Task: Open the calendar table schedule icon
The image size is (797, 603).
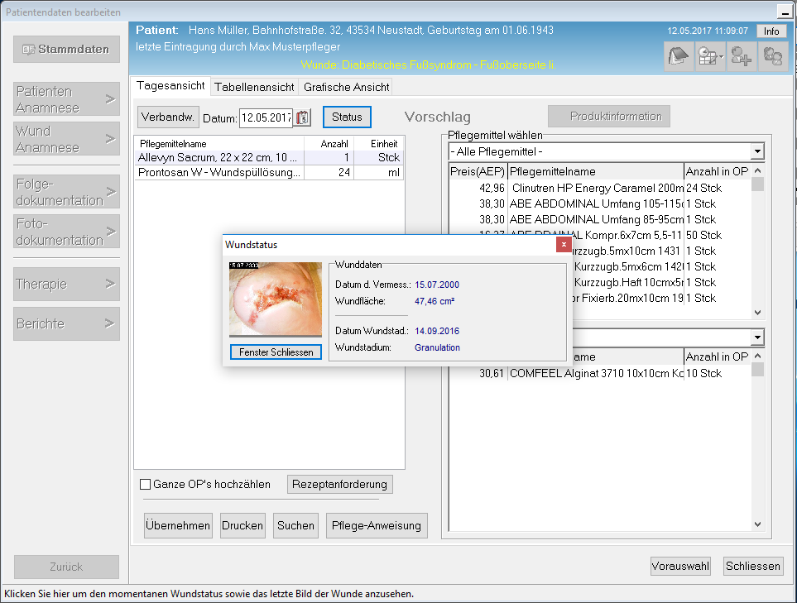Action: pos(710,56)
